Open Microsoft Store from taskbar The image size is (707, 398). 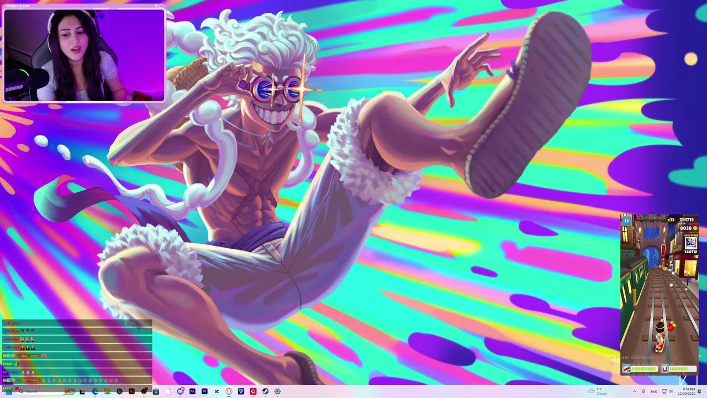156,391
